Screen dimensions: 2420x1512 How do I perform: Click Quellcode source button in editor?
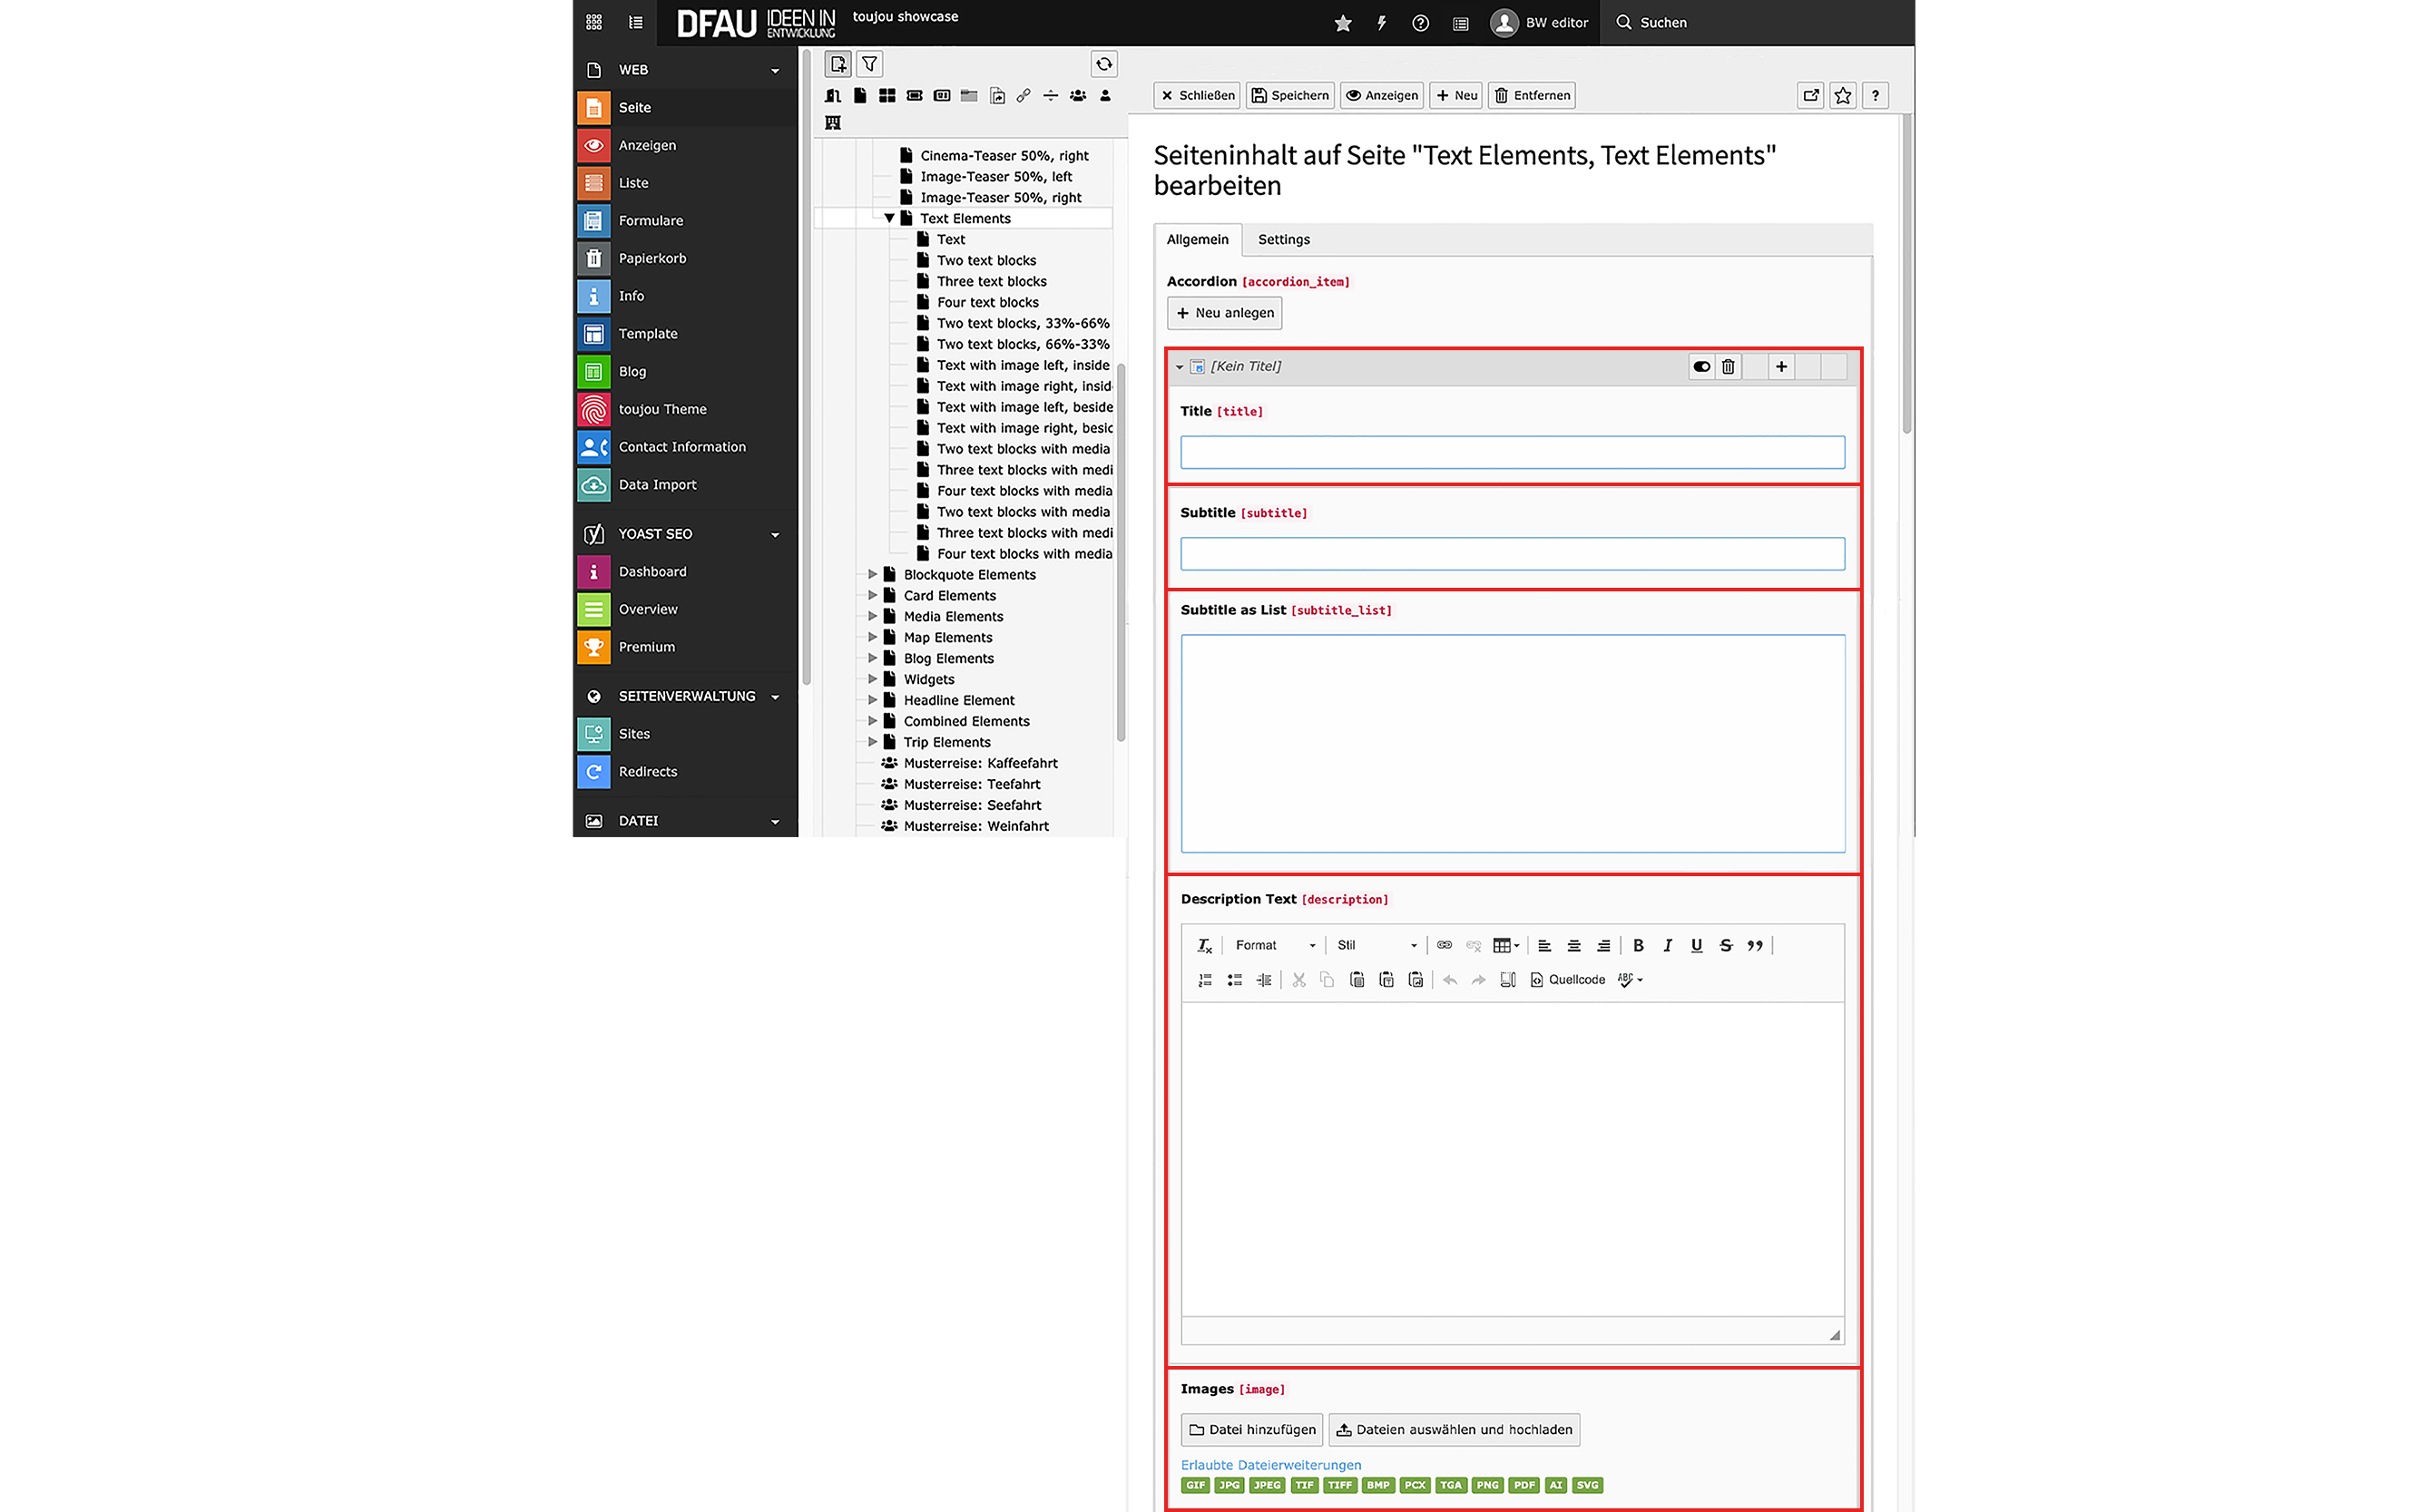1568,980
